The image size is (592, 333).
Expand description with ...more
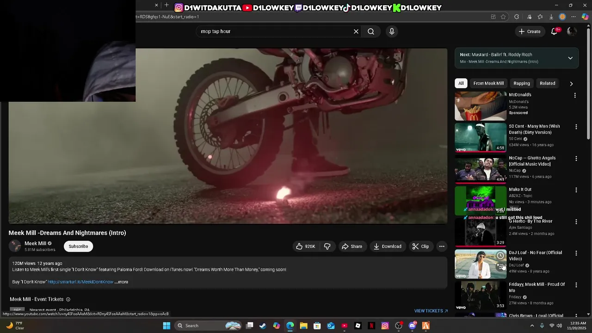pos(121,282)
